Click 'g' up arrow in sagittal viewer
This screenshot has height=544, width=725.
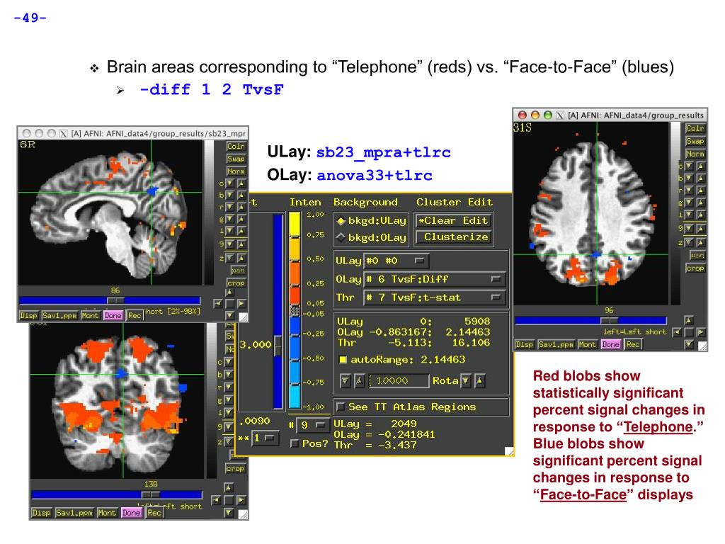click(x=241, y=220)
